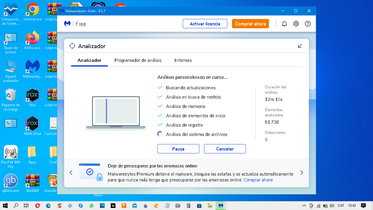Click the laptop scanning illustration
Image resolution: width=373 pixels, height=210 pixels.
pyautogui.click(x=116, y=113)
